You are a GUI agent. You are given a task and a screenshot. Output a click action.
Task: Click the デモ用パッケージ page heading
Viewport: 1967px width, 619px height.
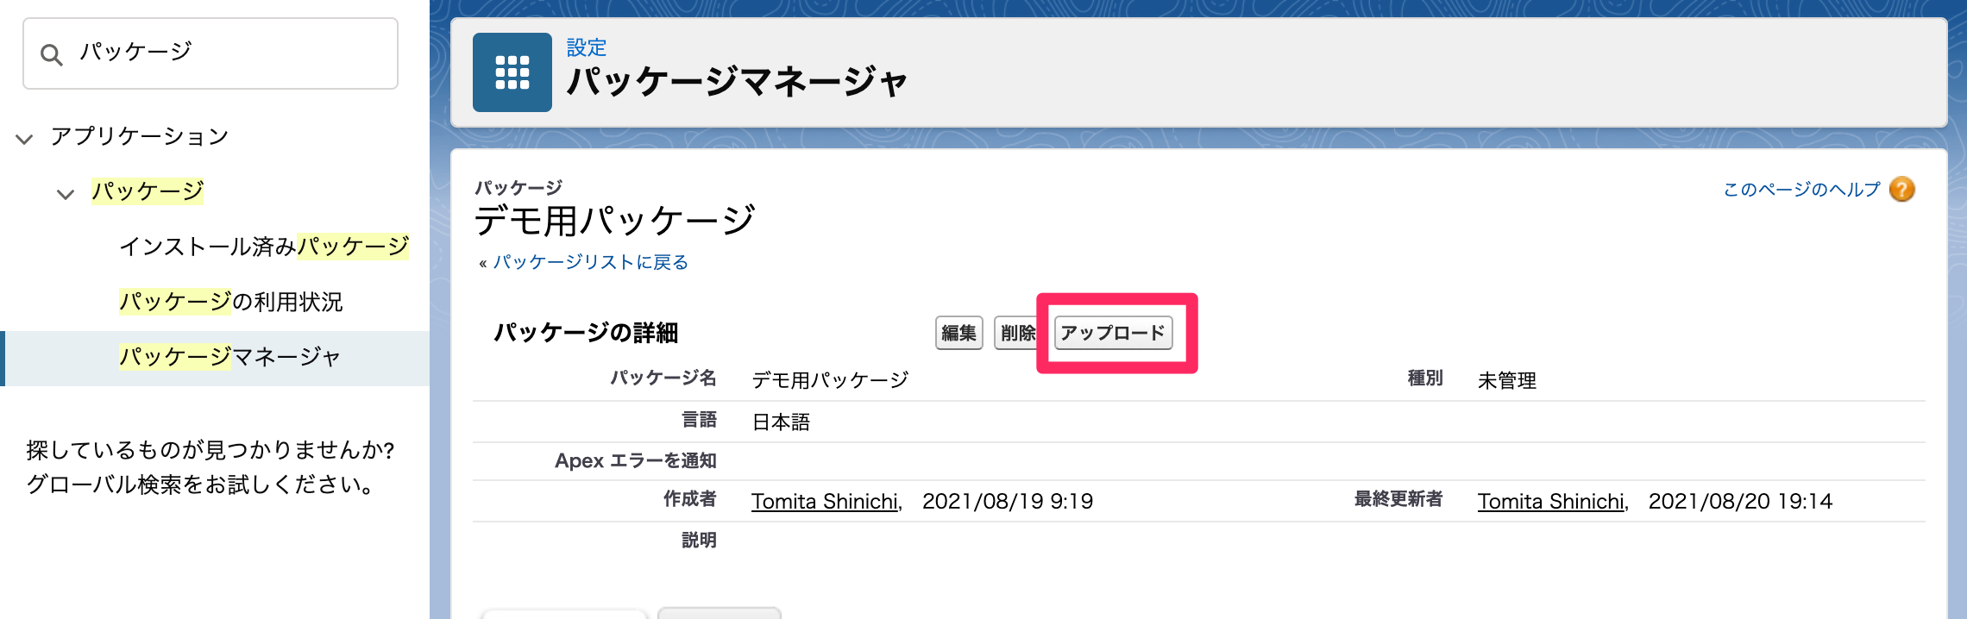pos(614,222)
